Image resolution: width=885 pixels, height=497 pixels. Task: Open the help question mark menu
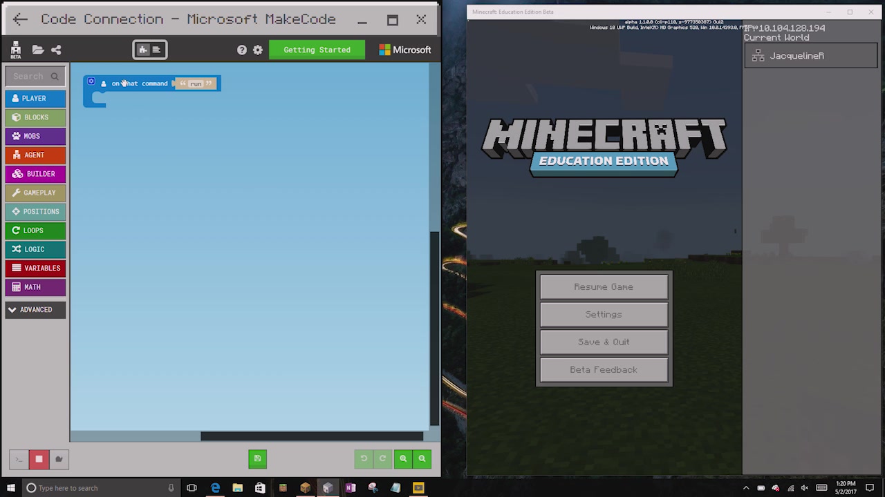click(241, 50)
